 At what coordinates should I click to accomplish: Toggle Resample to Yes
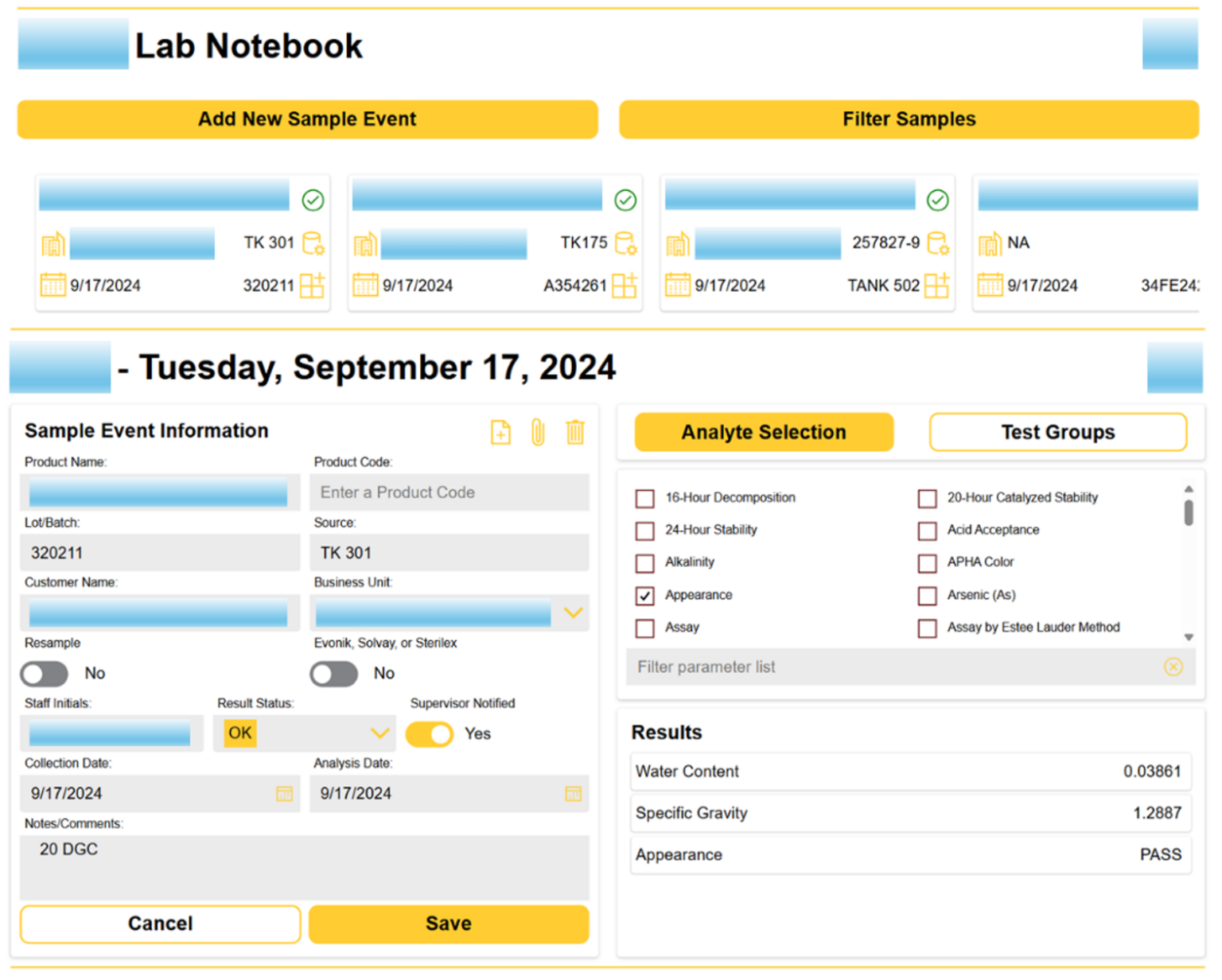[44, 674]
